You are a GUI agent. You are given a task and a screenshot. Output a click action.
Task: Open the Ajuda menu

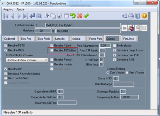[x=20, y=9]
